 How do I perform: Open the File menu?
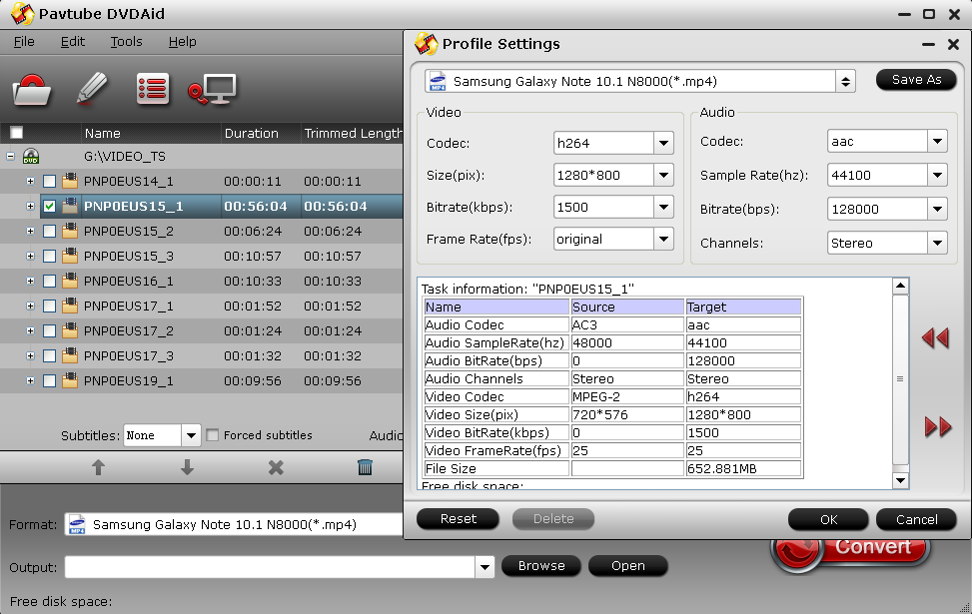click(x=24, y=42)
